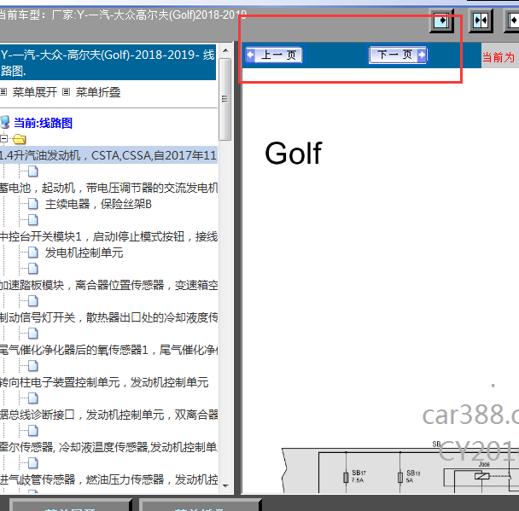Click the tree panel scrollbar thumb
The image size is (519, 511).
tap(225, 99)
